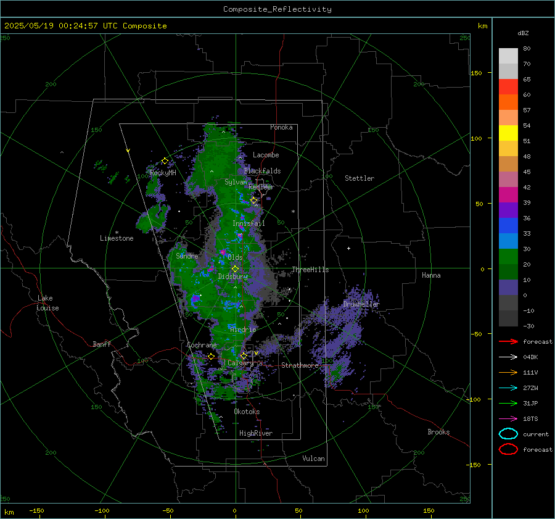Click the Calgary city label
The height and width of the screenshot is (519, 555).
[240, 363]
